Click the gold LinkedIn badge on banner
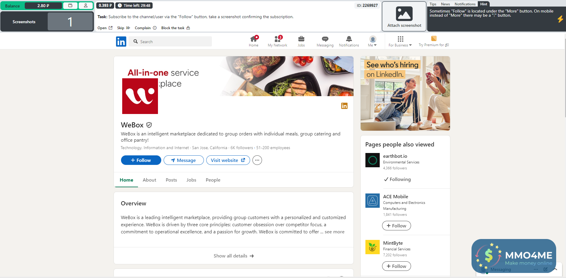Image resolution: width=566 pixels, height=278 pixels. 344,106
